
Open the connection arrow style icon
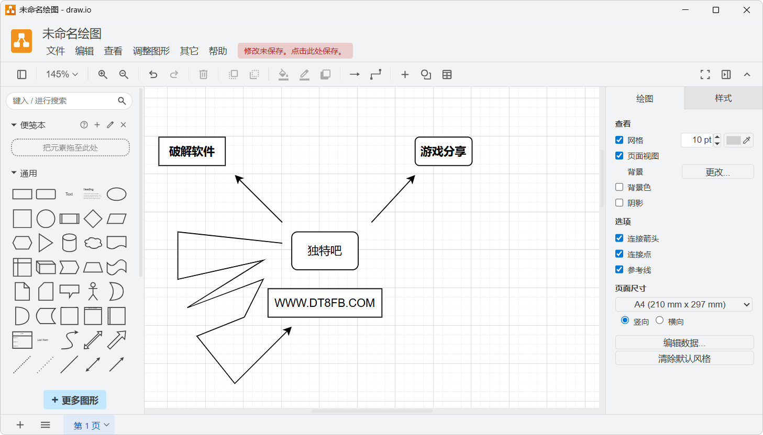pyautogui.click(x=355, y=75)
